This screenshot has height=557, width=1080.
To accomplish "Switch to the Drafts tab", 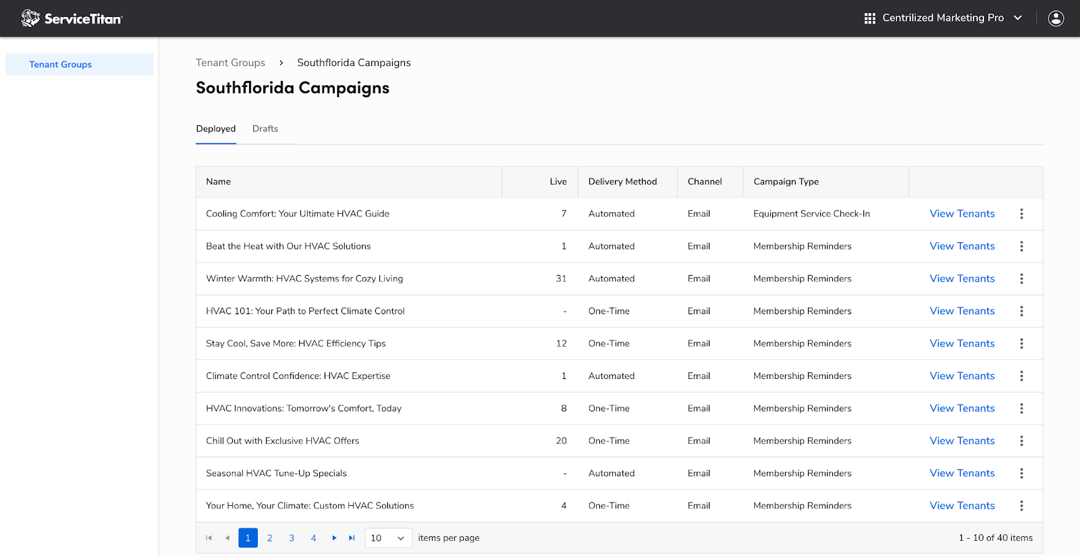I will coord(265,129).
